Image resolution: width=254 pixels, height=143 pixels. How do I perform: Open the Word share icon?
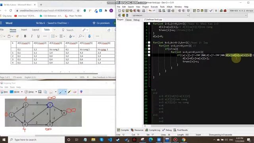tap(109, 30)
